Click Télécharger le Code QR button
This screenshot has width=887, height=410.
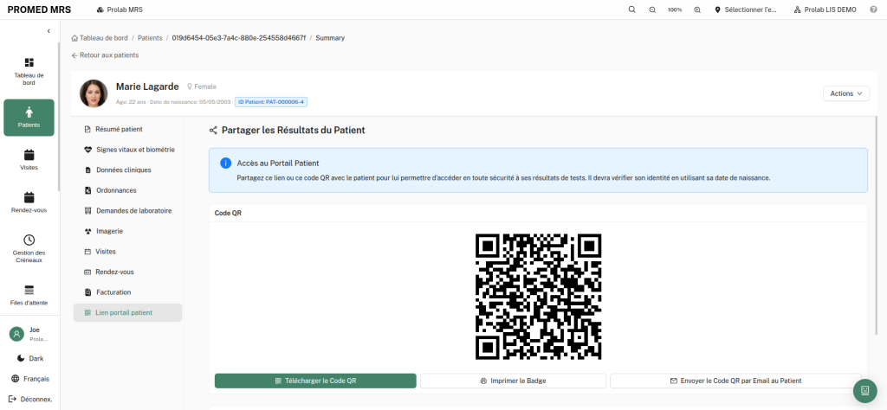pos(315,381)
